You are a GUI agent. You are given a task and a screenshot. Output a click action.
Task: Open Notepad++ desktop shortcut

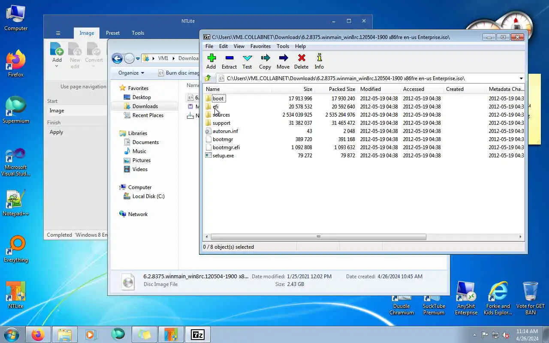click(16, 203)
